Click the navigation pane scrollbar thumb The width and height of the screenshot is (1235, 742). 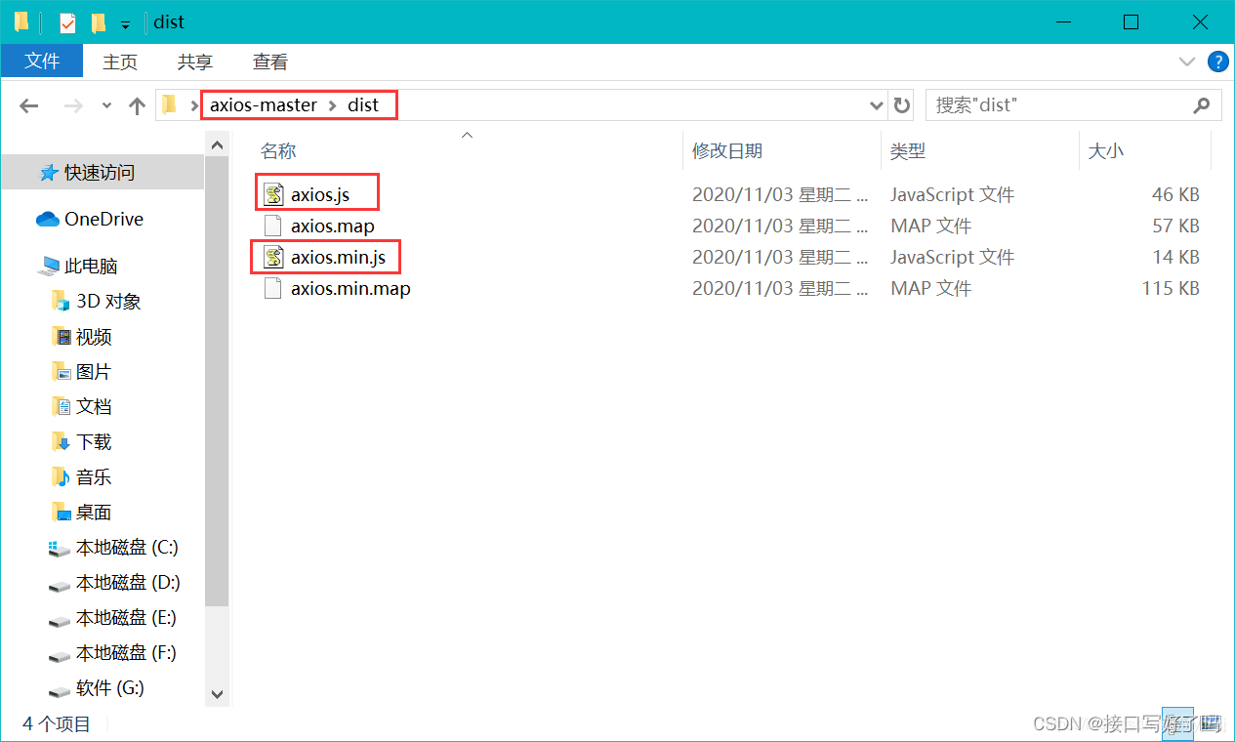(x=218, y=381)
